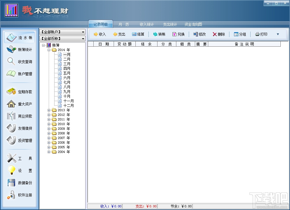Image resolution: width=290 pixels, height=210 pixels.
Task: Open 数据备份 floppy disk backup
Action: pyautogui.click(x=19, y=183)
